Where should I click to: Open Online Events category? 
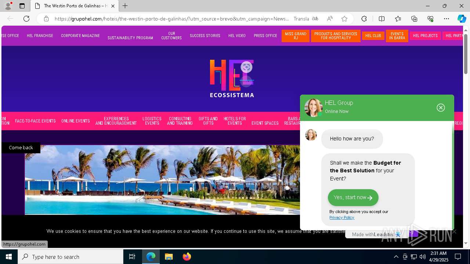[x=75, y=121]
